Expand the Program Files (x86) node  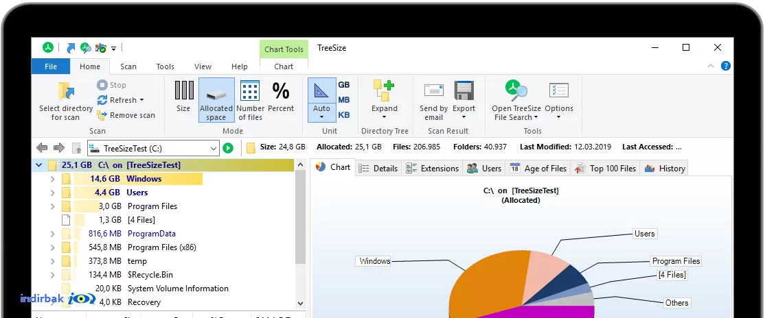pos(53,247)
